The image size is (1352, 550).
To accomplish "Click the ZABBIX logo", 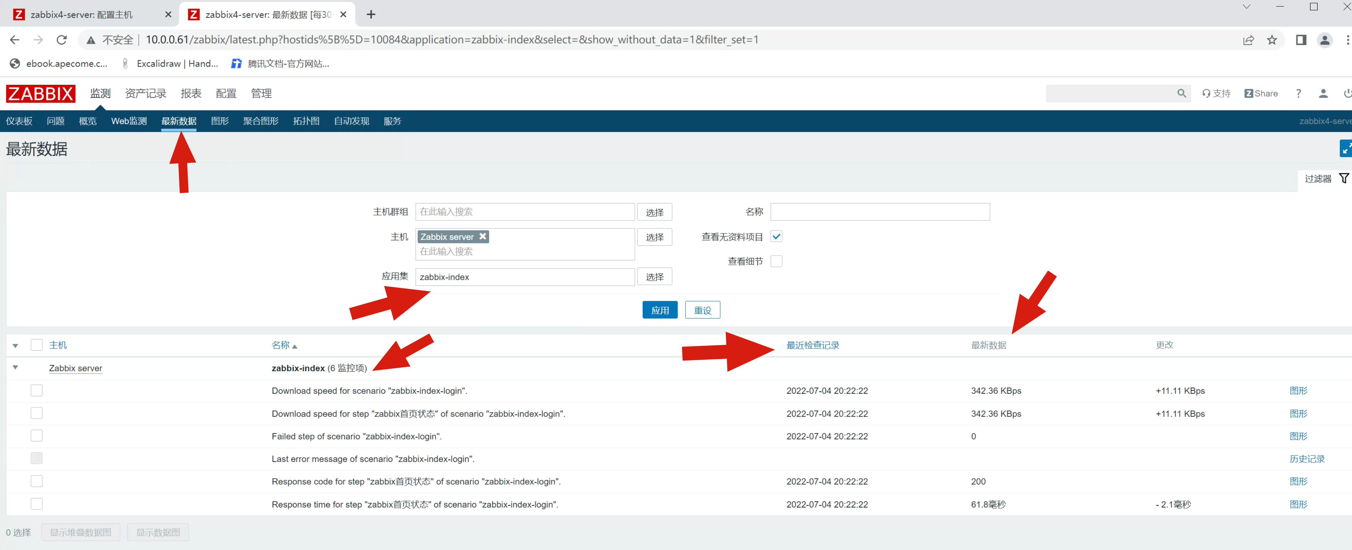I will tap(41, 93).
